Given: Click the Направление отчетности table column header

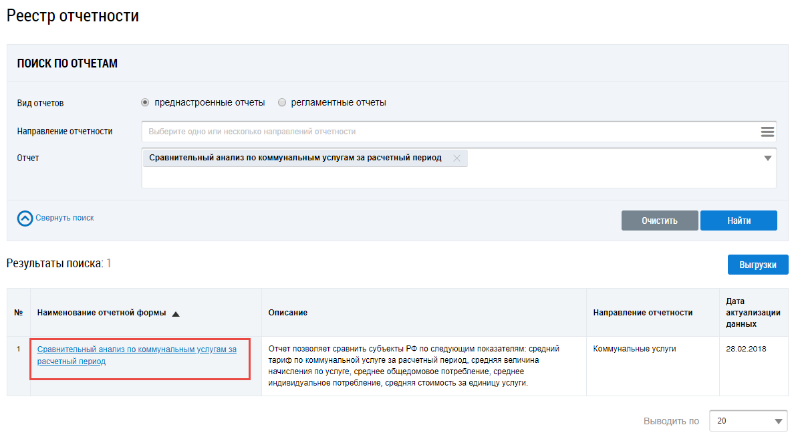Looking at the screenshot, I should tap(642, 313).
